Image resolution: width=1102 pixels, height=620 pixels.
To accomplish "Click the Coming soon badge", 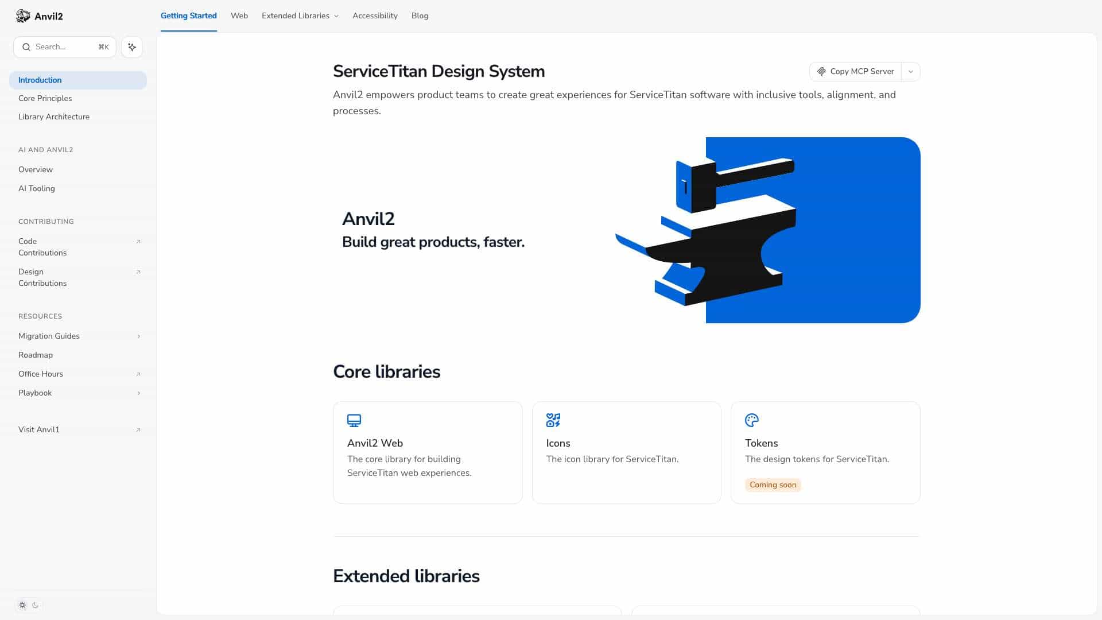I will (773, 485).
